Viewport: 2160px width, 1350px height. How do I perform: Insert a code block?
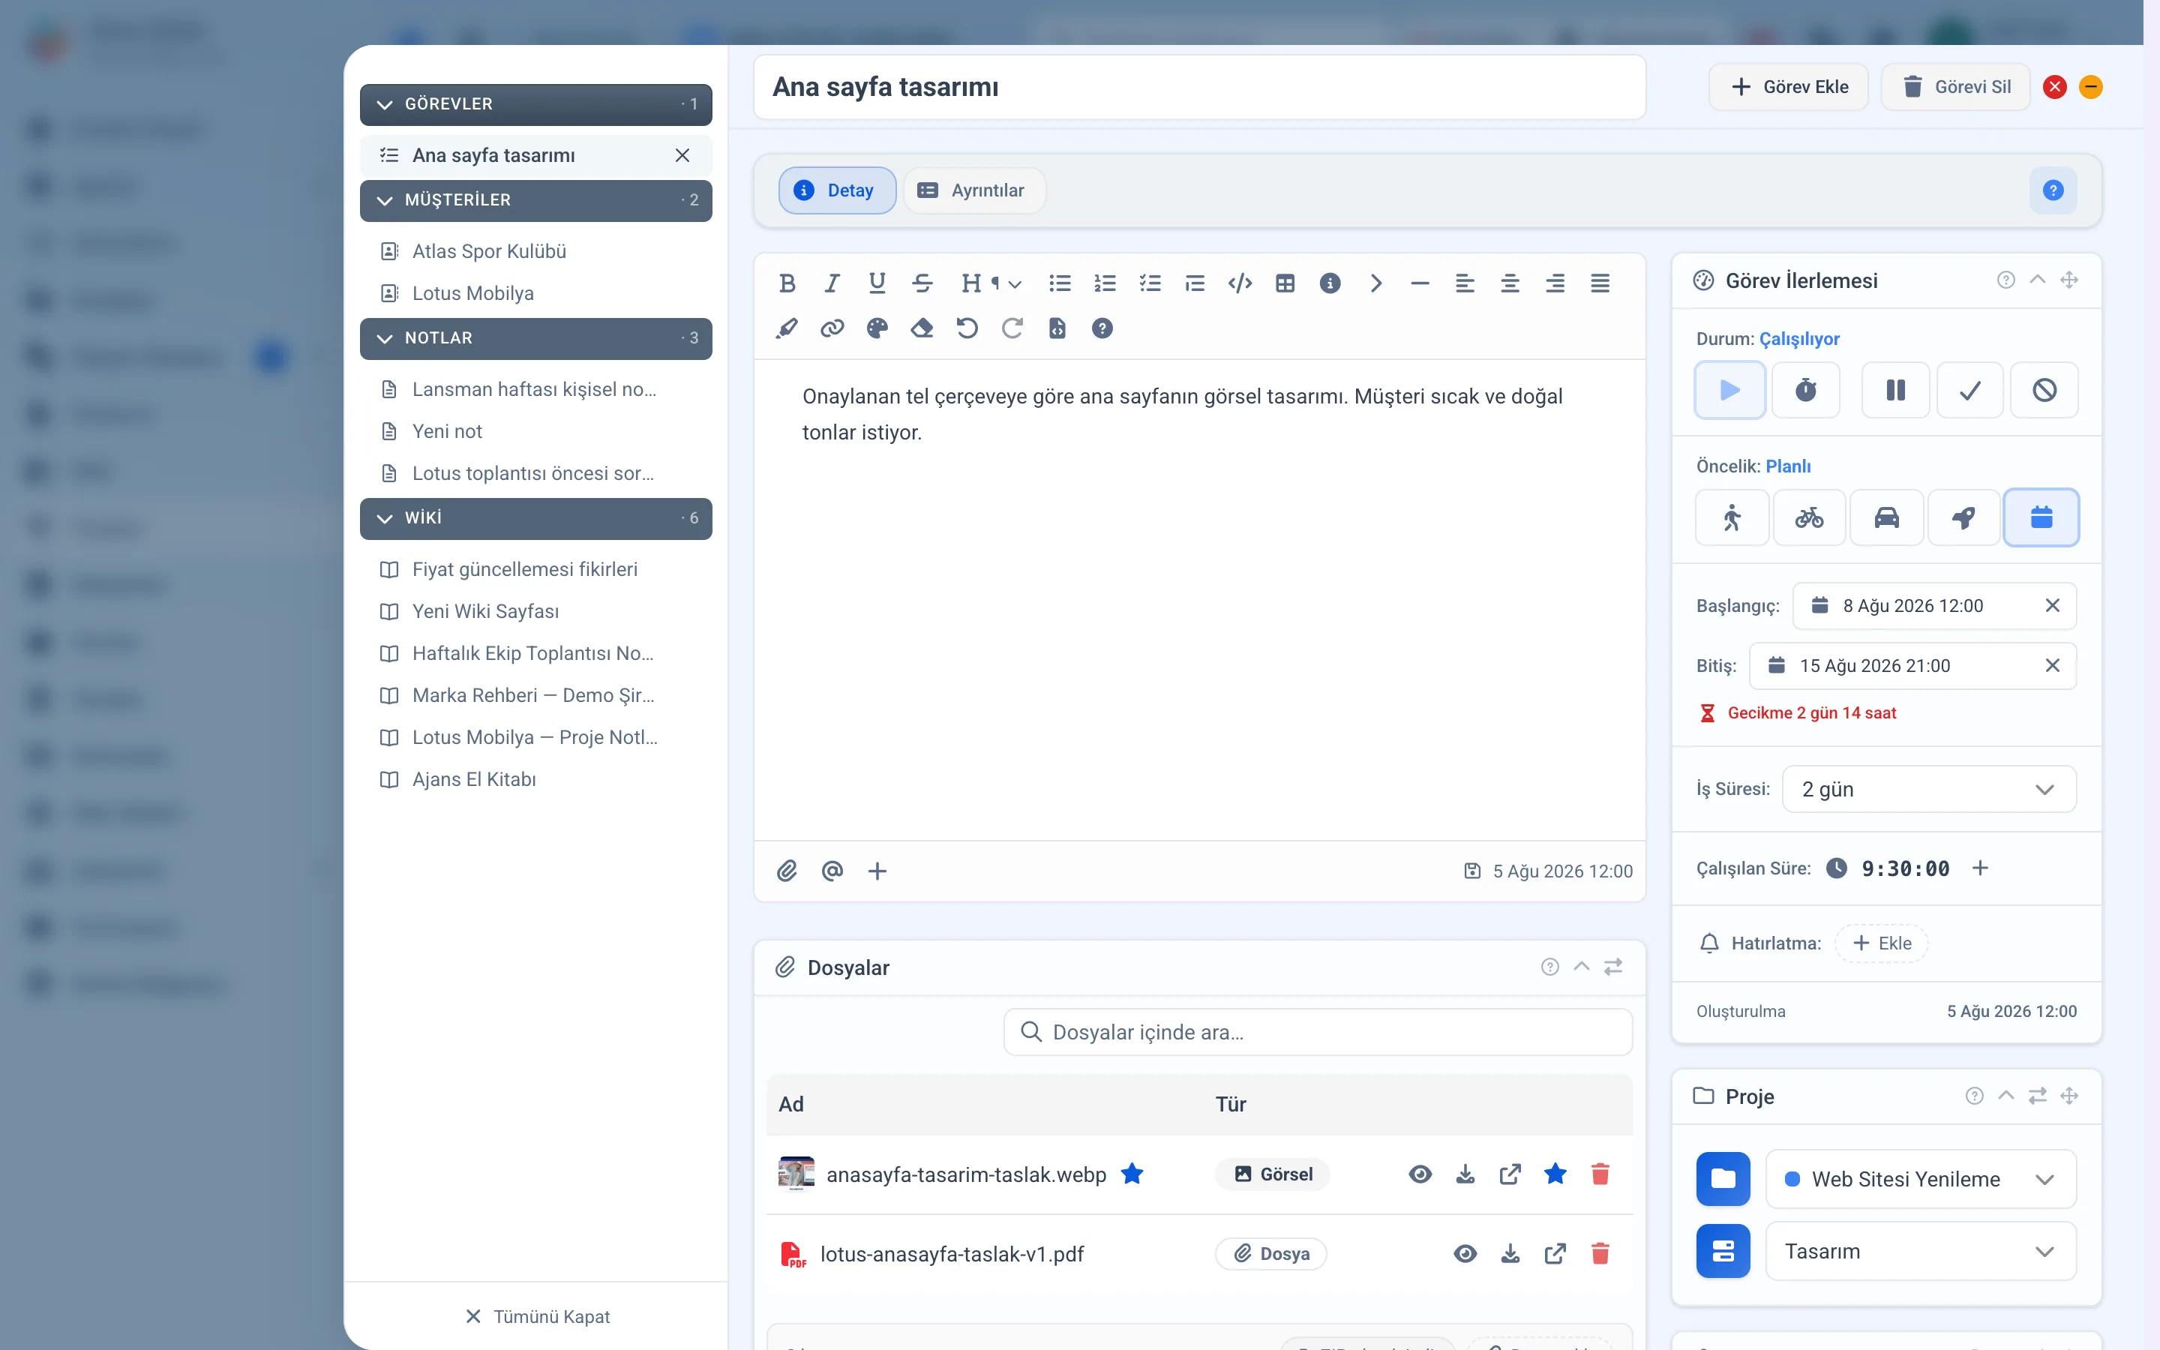[1240, 283]
